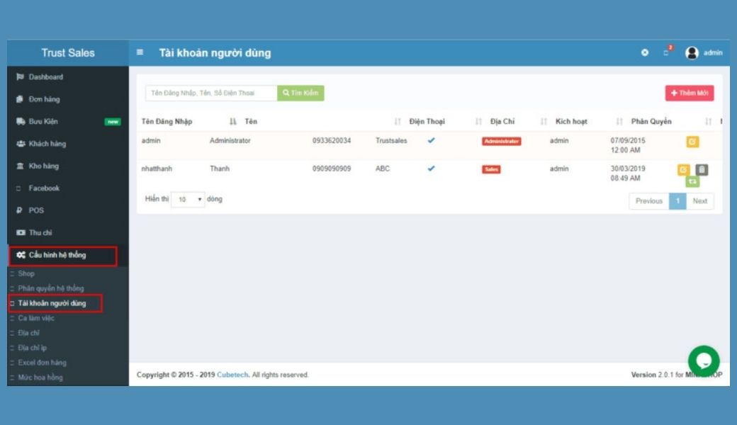This screenshot has width=737, height=425.
Task: Click the Đơn hàng document icon
Action: pyautogui.click(x=20, y=99)
